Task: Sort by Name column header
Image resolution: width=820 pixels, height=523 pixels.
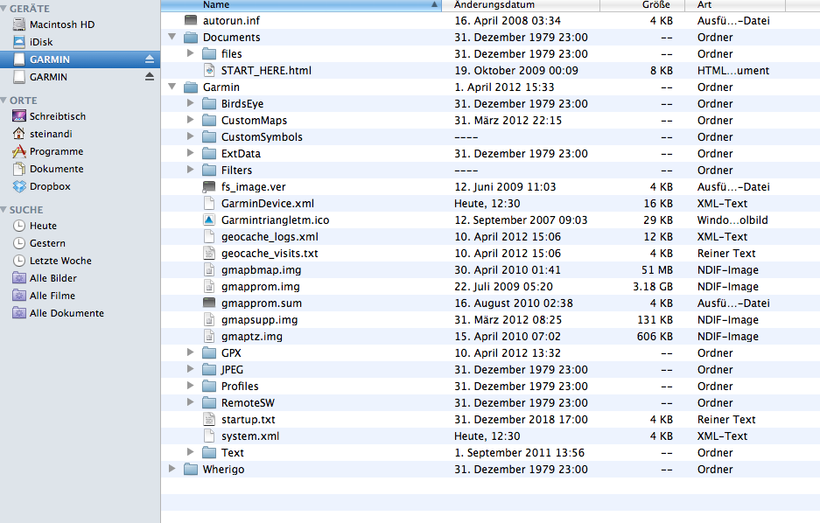Action: (301, 4)
